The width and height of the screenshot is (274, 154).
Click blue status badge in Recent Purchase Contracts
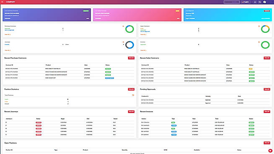click(x=110, y=78)
